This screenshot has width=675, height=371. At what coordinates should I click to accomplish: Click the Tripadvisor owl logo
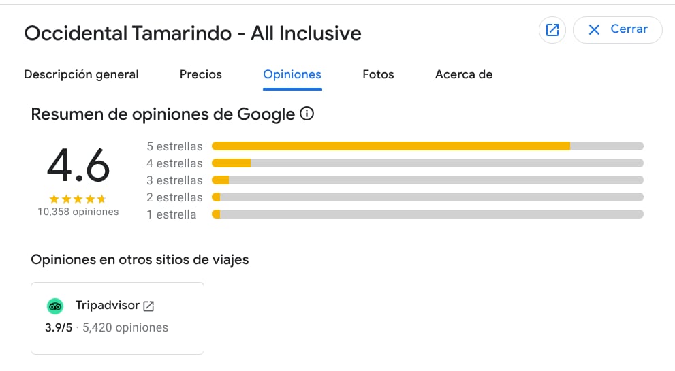(55, 306)
